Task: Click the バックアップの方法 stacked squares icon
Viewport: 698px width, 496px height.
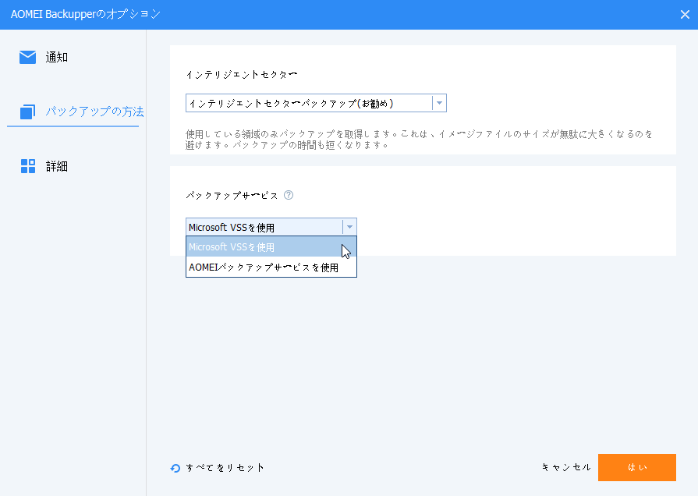Action: pyautogui.click(x=28, y=112)
